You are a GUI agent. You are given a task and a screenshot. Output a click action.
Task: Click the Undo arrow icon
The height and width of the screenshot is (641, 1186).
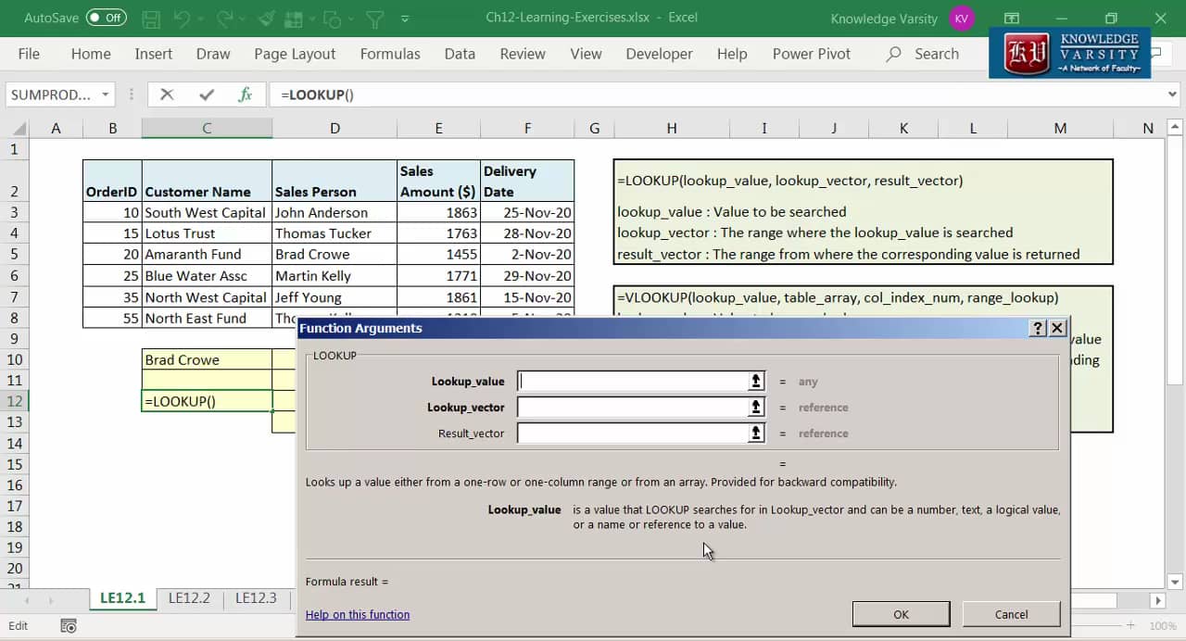pos(183,19)
